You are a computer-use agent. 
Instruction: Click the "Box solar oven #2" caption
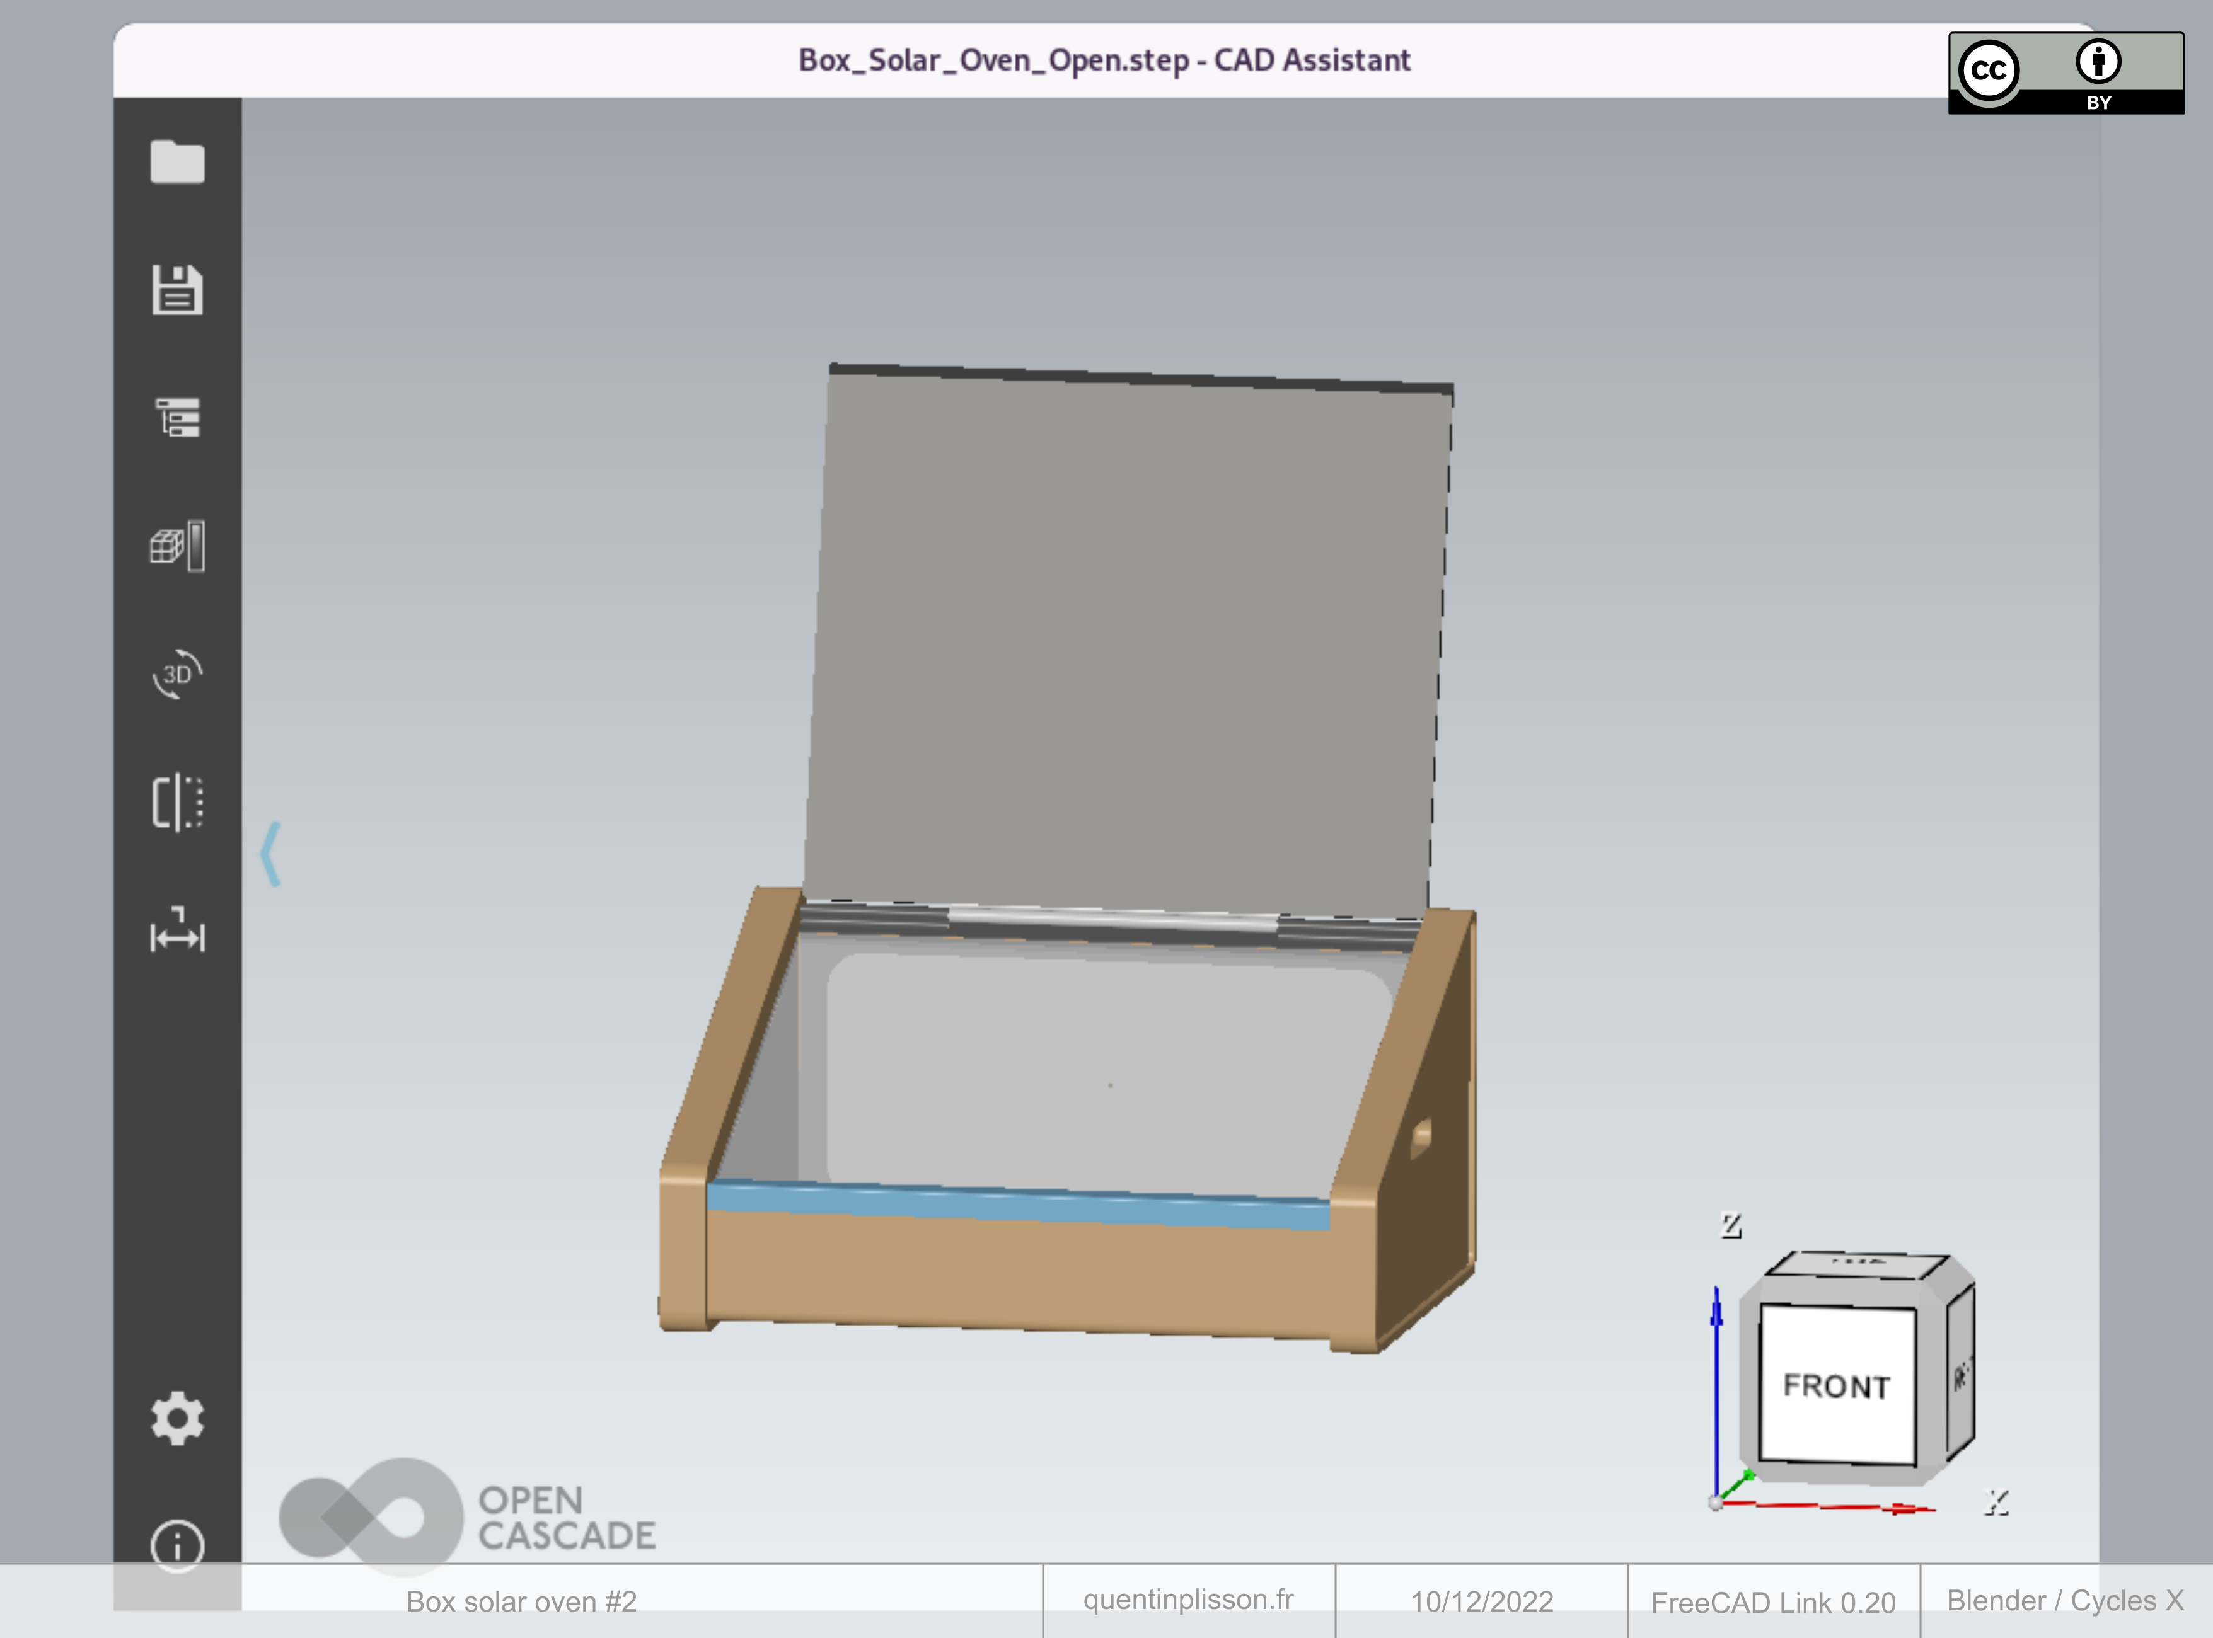(522, 1601)
